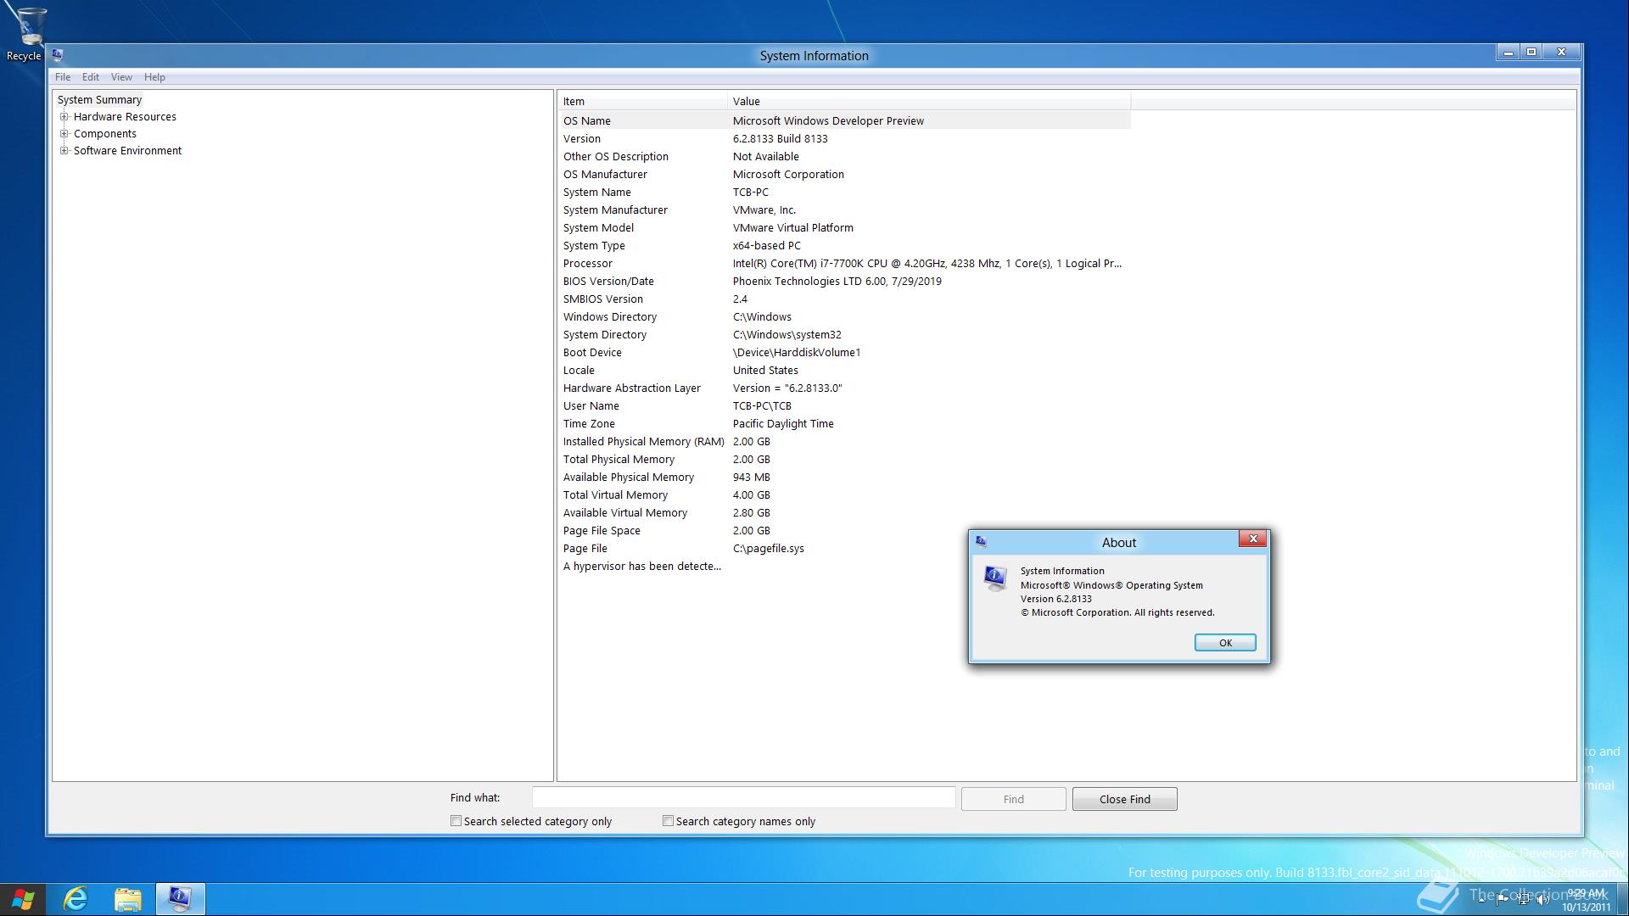This screenshot has width=1629, height=916.
Task: Select the Boot Device row
Action: point(844,353)
